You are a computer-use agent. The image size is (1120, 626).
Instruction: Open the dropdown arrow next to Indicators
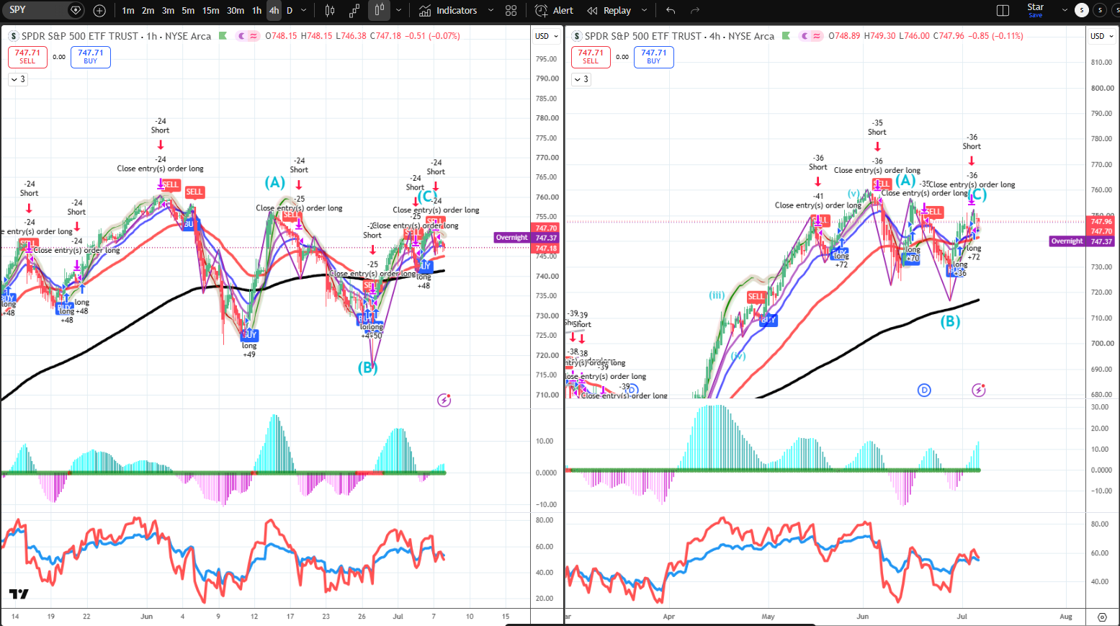point(490,10)
